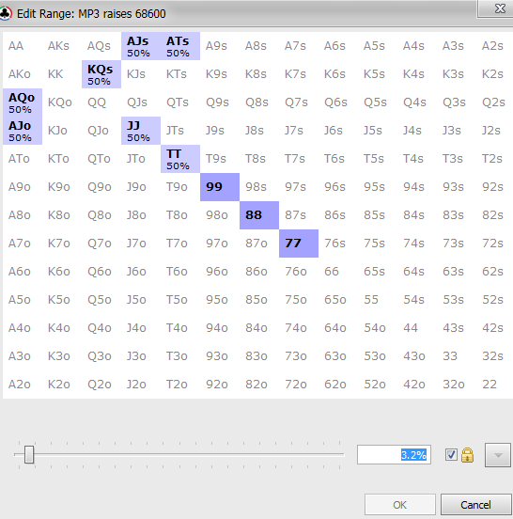Select the A9s hand cell
Viewport: 513px width, 519px height.
point(220,46)
